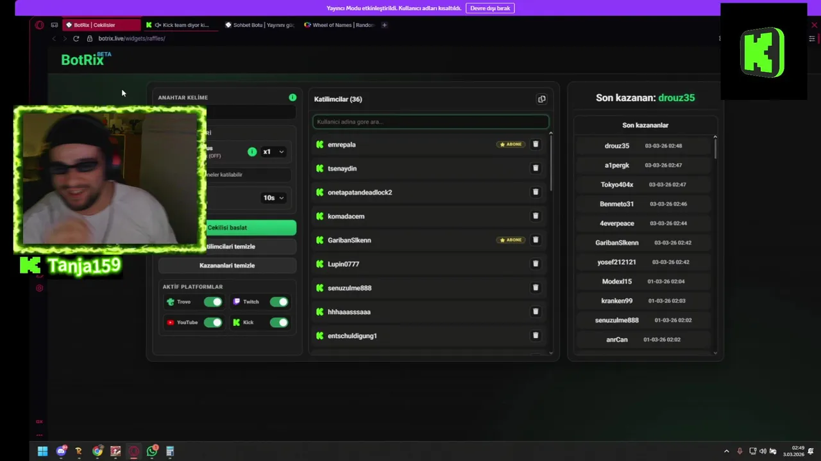The width and height of the screenshot is (821, 461).
Task: Click trash icon next to komadacem
Action: click(536, 216)
